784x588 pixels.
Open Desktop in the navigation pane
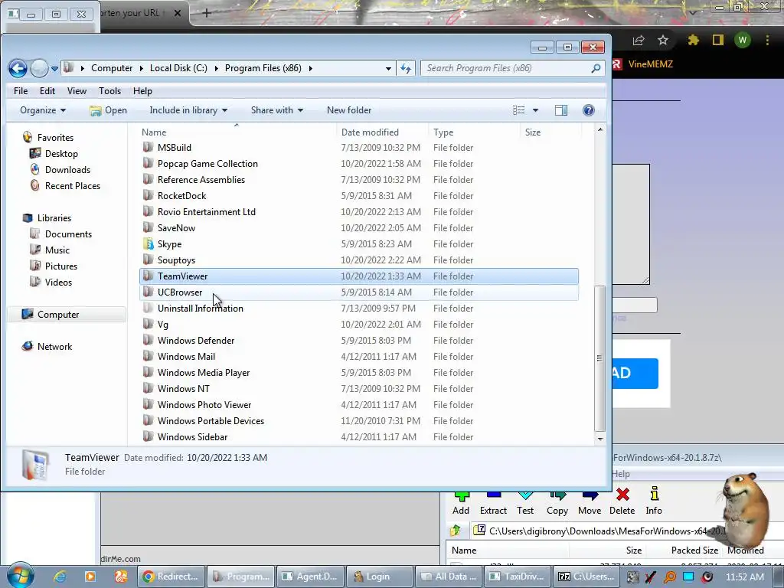click(x=61, y=153)
